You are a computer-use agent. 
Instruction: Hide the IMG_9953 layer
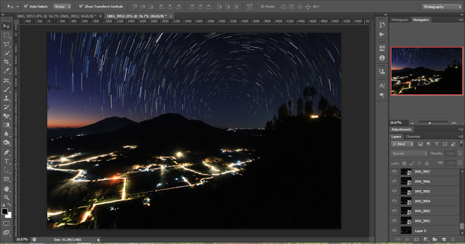(394, 211)
